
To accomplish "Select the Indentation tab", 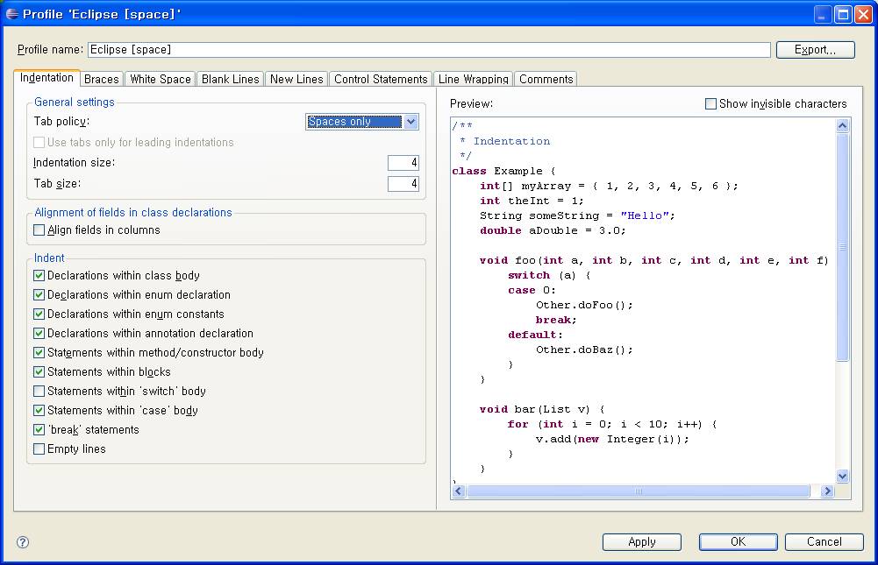I will click(x=47, y=78).
